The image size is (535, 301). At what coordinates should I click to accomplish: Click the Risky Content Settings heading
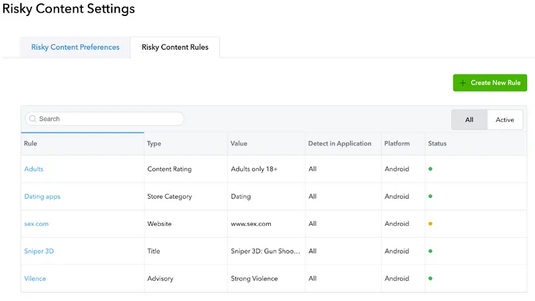[69, 9]
